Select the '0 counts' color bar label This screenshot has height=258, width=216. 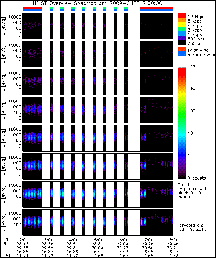pos(197,178)
